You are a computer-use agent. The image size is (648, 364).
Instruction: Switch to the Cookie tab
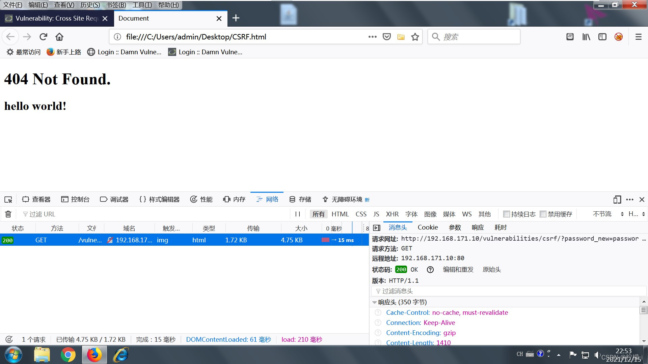[428, 227]
